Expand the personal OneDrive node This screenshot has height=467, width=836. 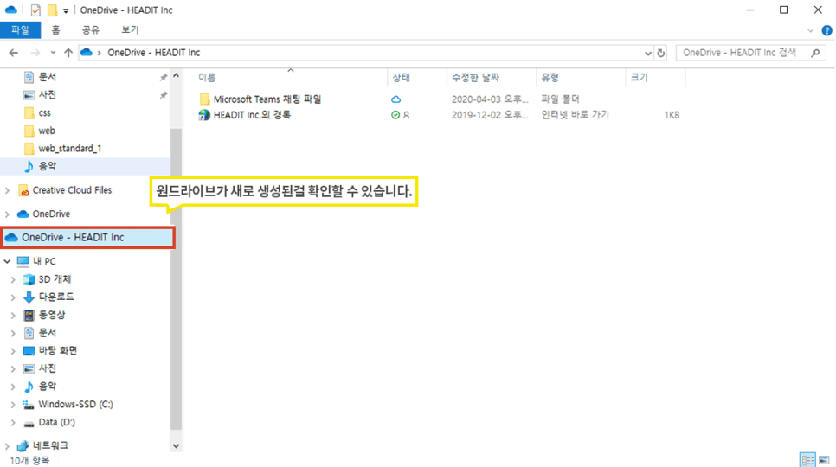click(8, 214)
